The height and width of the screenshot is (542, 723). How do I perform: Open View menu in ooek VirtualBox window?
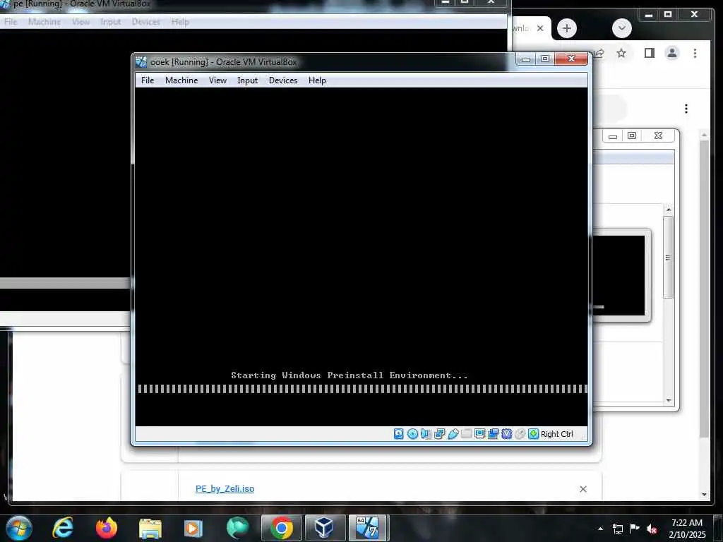coord(217,80)
